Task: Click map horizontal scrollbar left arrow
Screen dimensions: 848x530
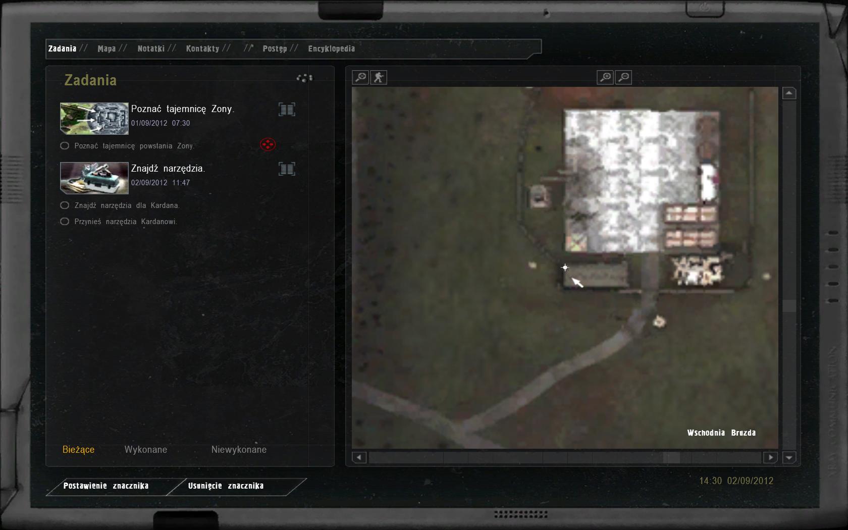Action: (359, 457)
